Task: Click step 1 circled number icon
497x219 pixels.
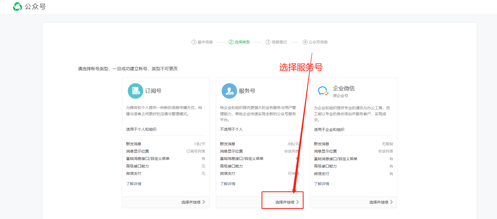Action: [194, 42]
